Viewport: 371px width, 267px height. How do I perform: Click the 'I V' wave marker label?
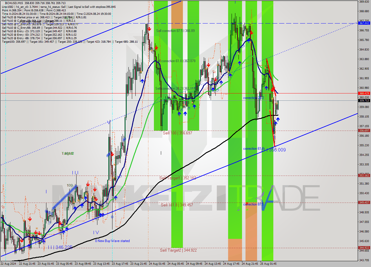coord(96,232)
